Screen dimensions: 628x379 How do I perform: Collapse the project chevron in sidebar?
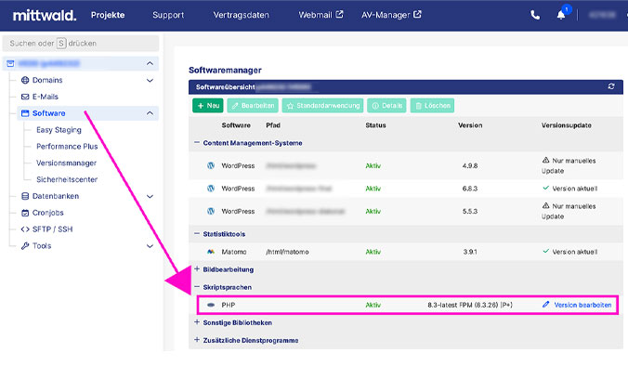click(x=150, y=63)
